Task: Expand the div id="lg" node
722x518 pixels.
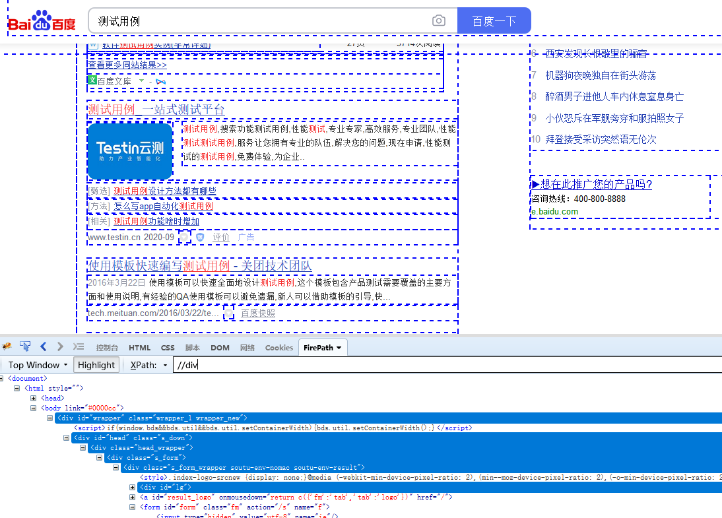Action: tap(133, 487)
